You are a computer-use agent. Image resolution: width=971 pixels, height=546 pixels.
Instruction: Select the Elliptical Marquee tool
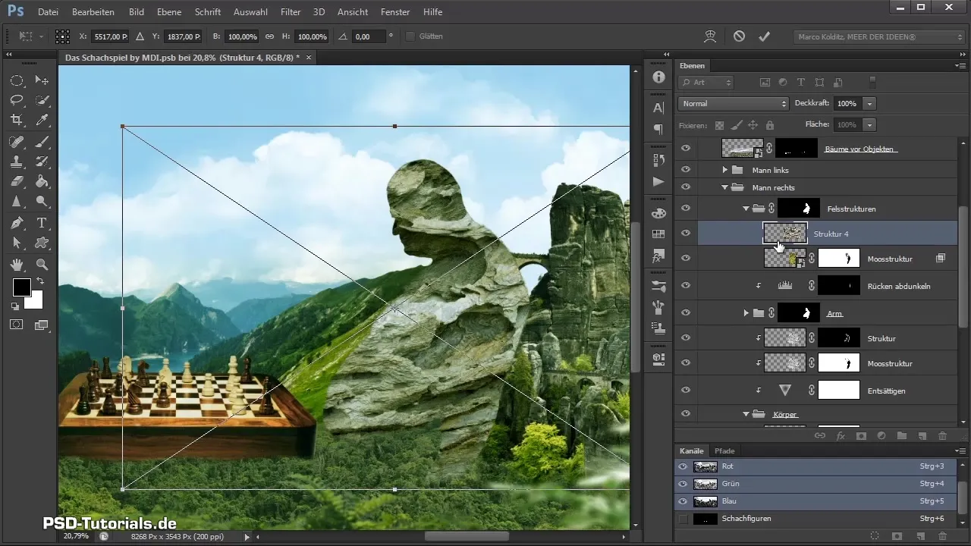click(x=17, y=80)
